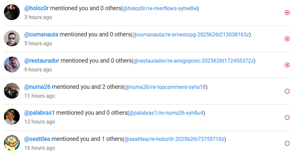This screenshot has width=294, height=155.
Task: Toggle read marker on @cumanauta notification
Action: [x=287, y=39]
